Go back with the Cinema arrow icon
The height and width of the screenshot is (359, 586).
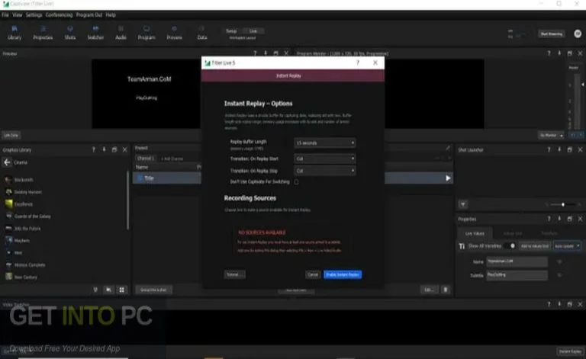pyautogui.click(x=7, y=162)
